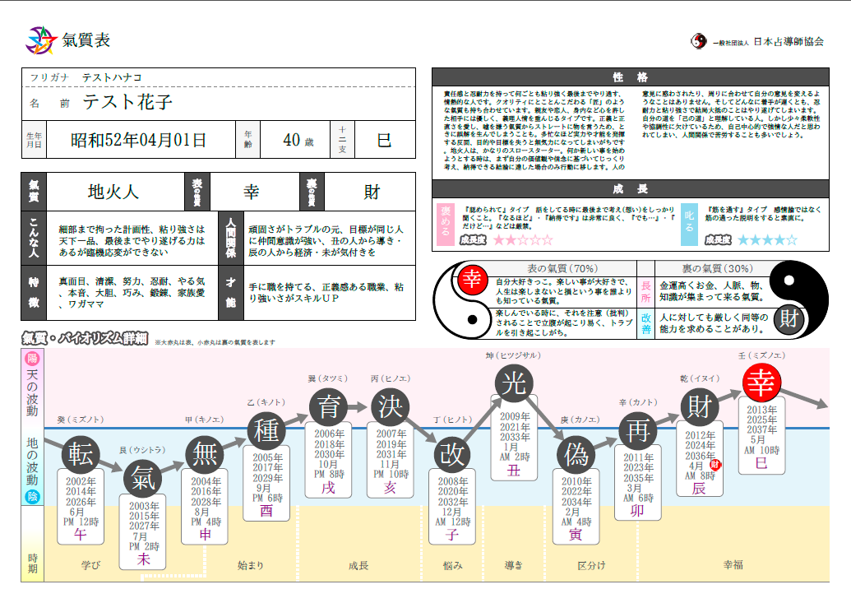Click the name field showing テスト花子
851x603 pixels.
click(127, 103)
